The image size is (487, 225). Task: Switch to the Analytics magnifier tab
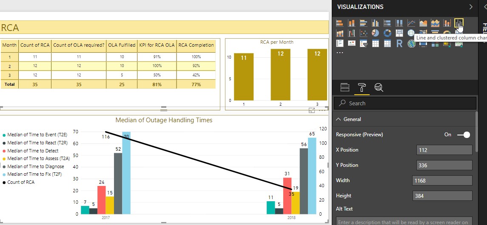tap(379, 87)
